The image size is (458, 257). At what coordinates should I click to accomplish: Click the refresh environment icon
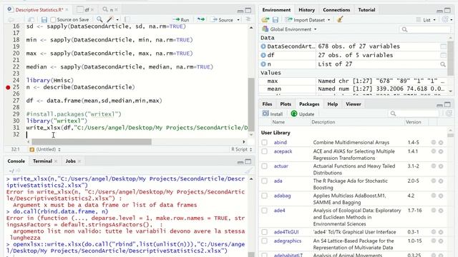[445, 19]
